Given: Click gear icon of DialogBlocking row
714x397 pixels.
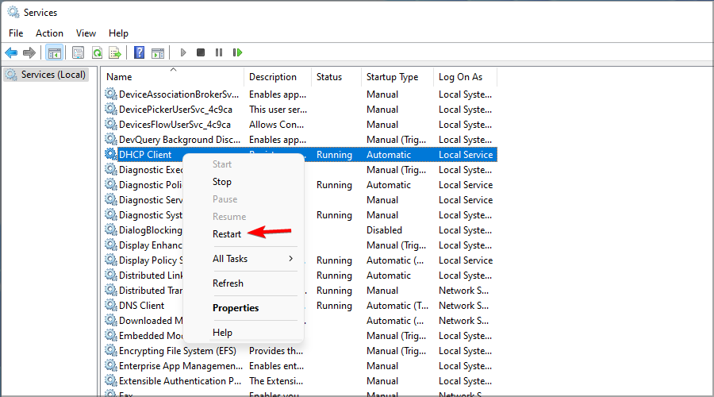Looking at the screenshot, I should 110,229.
